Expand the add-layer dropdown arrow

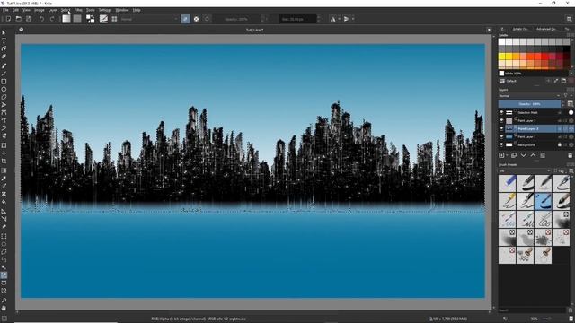(507, 155)
